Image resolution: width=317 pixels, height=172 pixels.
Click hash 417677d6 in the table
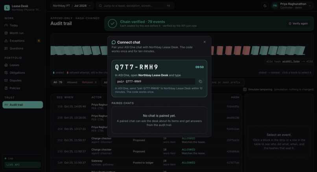pyautogui.click(x=233, y=163)
